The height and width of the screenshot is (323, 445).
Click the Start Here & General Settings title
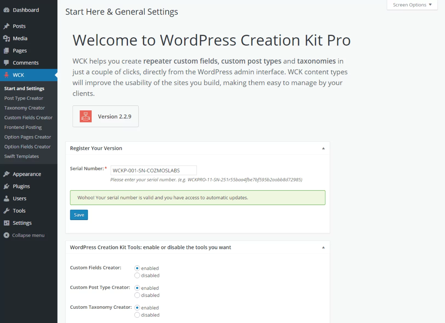[122, 12]
